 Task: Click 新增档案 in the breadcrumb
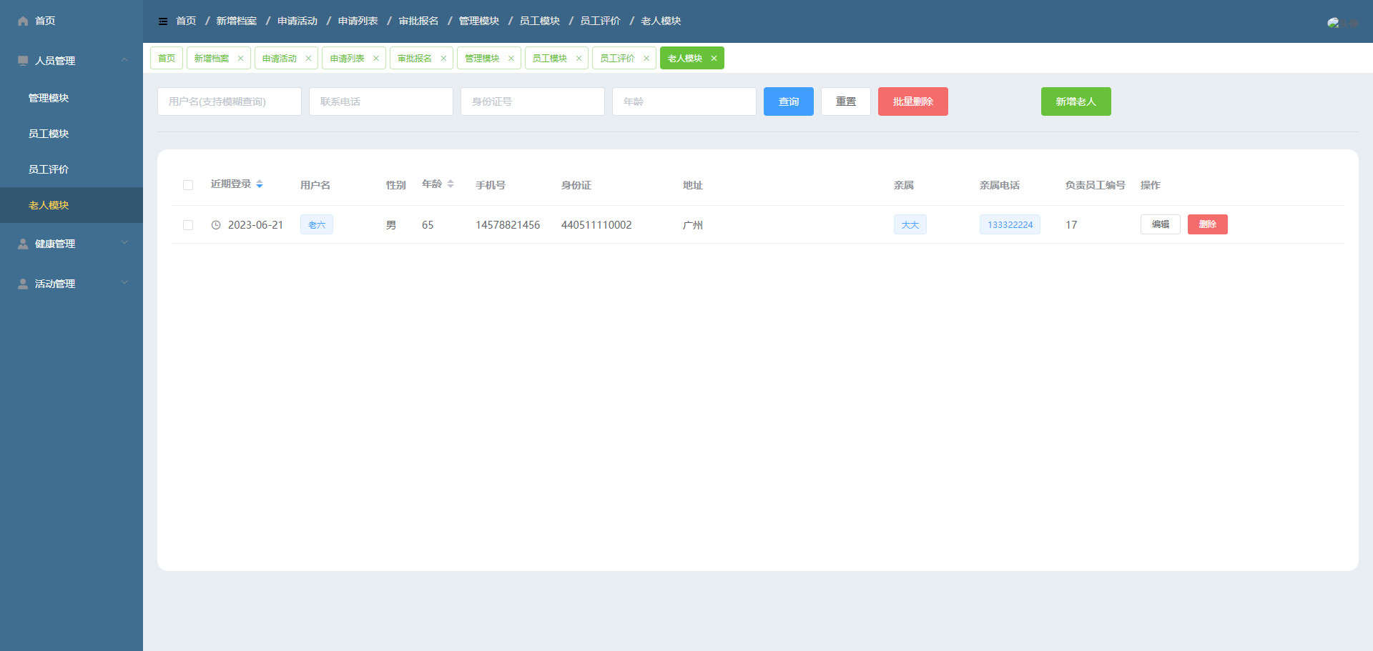[237, 21]
